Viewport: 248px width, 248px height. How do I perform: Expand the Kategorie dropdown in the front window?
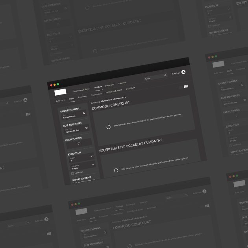(93, 164)
